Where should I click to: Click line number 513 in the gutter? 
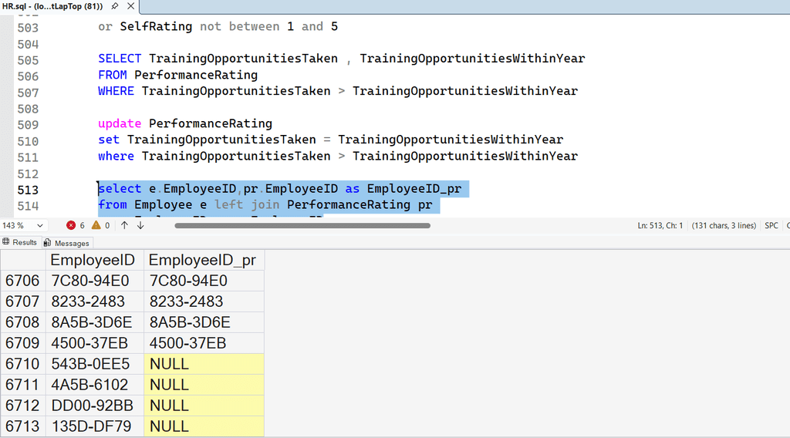[x=28, y=190]
